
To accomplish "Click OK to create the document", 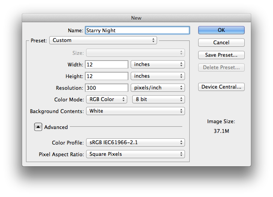I will (221, 30).
